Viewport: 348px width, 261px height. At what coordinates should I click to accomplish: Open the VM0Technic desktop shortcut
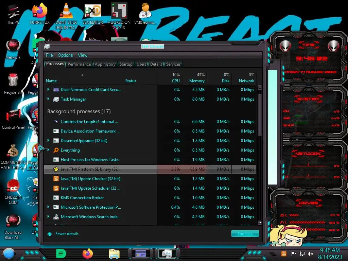(x=145, y=14)
